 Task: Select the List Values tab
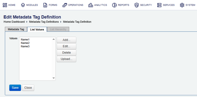pos(37,29)
